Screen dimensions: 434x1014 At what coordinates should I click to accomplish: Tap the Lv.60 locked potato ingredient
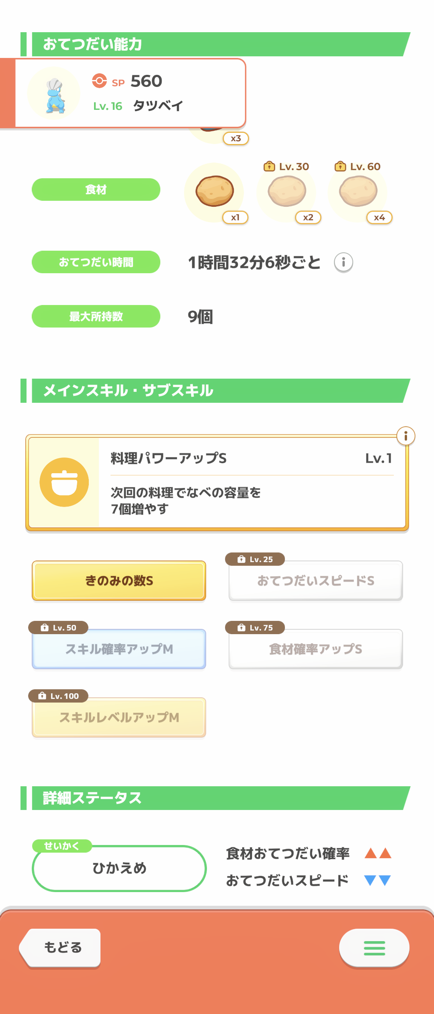pyautogui.click(x=358, y=192)
